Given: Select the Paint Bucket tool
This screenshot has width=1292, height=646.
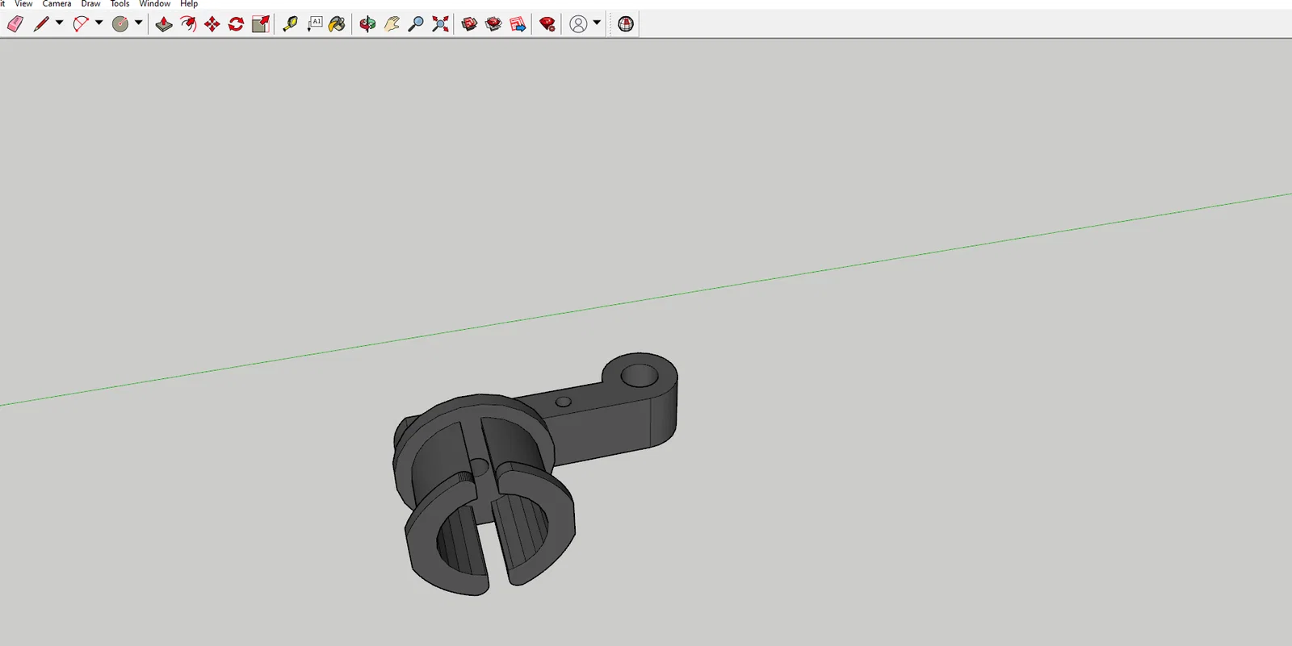Looking at the screenshot, I should [x=338, y=24].
